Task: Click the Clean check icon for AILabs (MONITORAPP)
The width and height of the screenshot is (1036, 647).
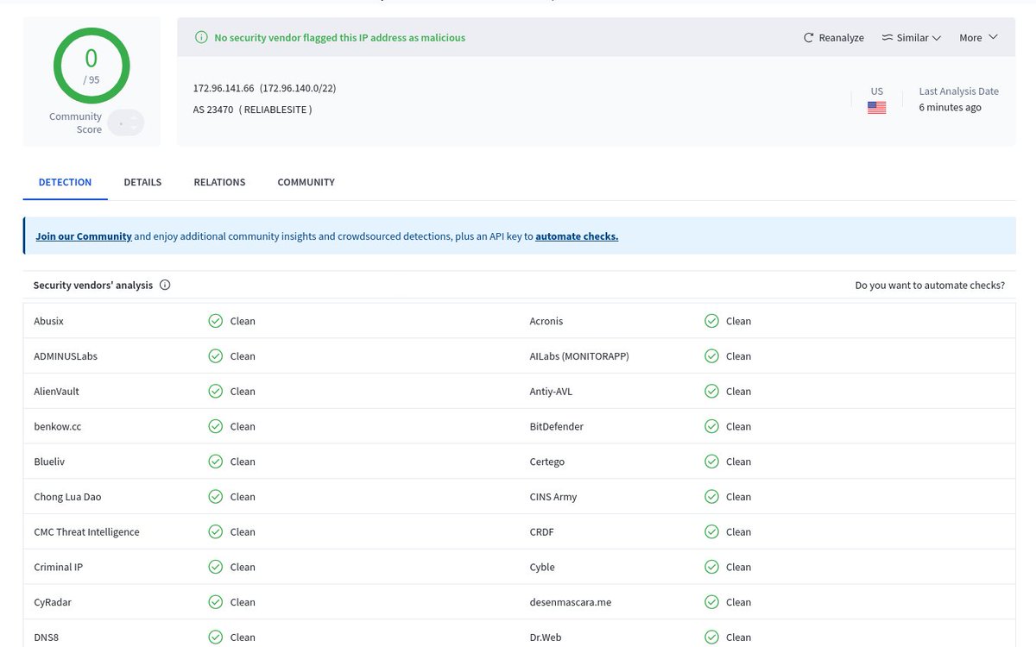Action: (711, 356)
